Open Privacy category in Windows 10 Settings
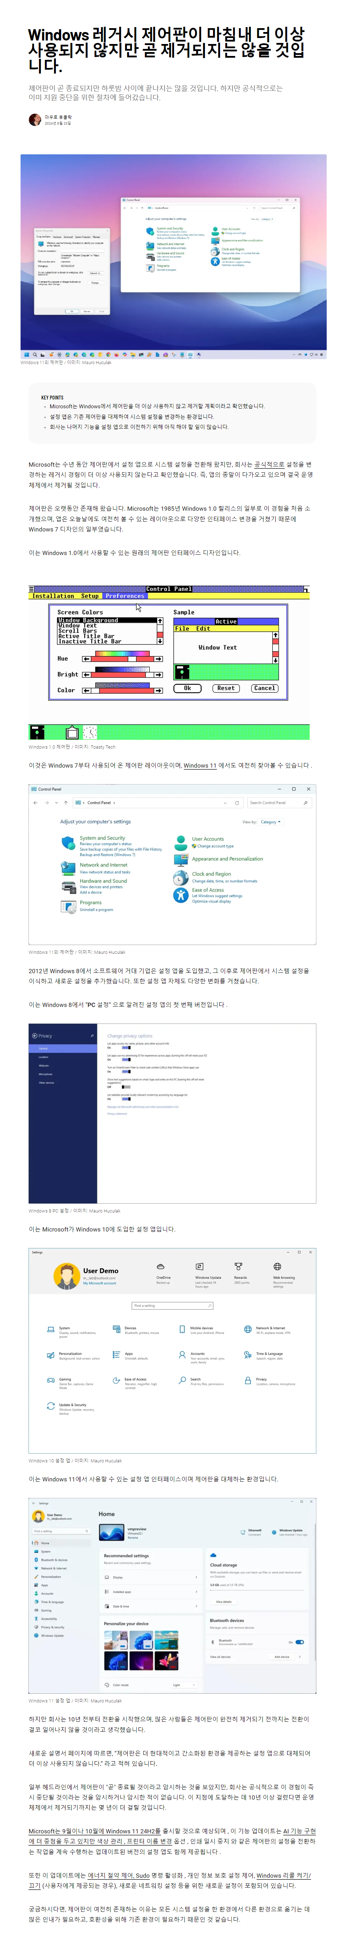 tap(269, 1381)
